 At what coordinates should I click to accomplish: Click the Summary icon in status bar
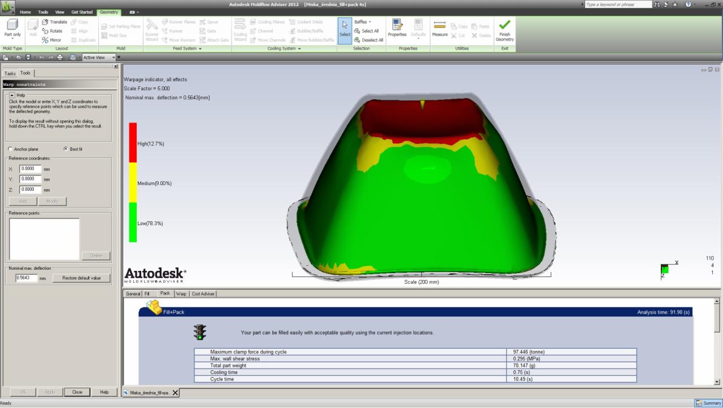coord(708,403)
